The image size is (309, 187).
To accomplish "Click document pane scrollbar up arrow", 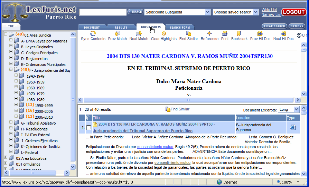I will 304,45.
